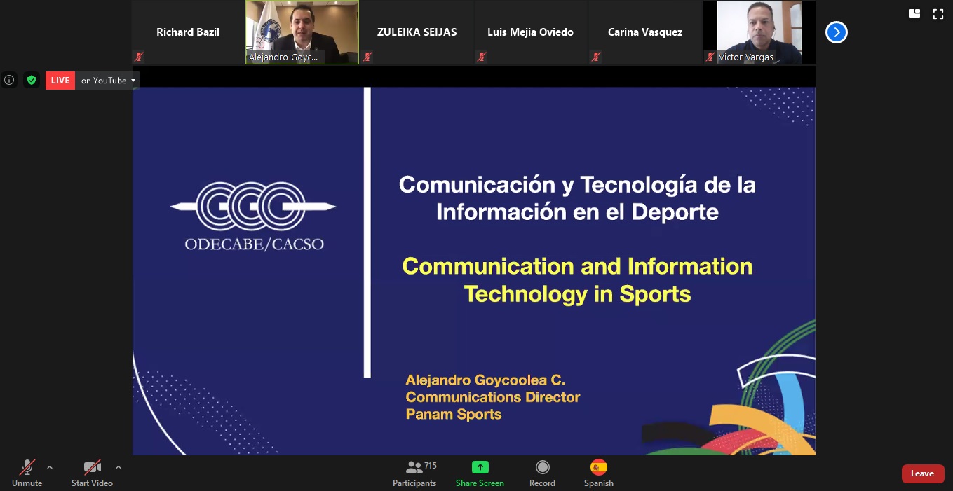The image size is (953, 491).
Task: Open the video options chevron next to Start Video
Action: [119, 467]
